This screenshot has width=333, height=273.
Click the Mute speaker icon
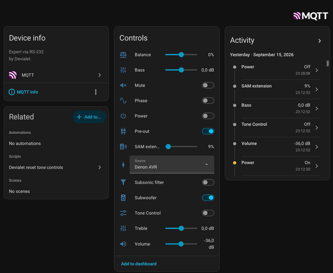[123, 85]
